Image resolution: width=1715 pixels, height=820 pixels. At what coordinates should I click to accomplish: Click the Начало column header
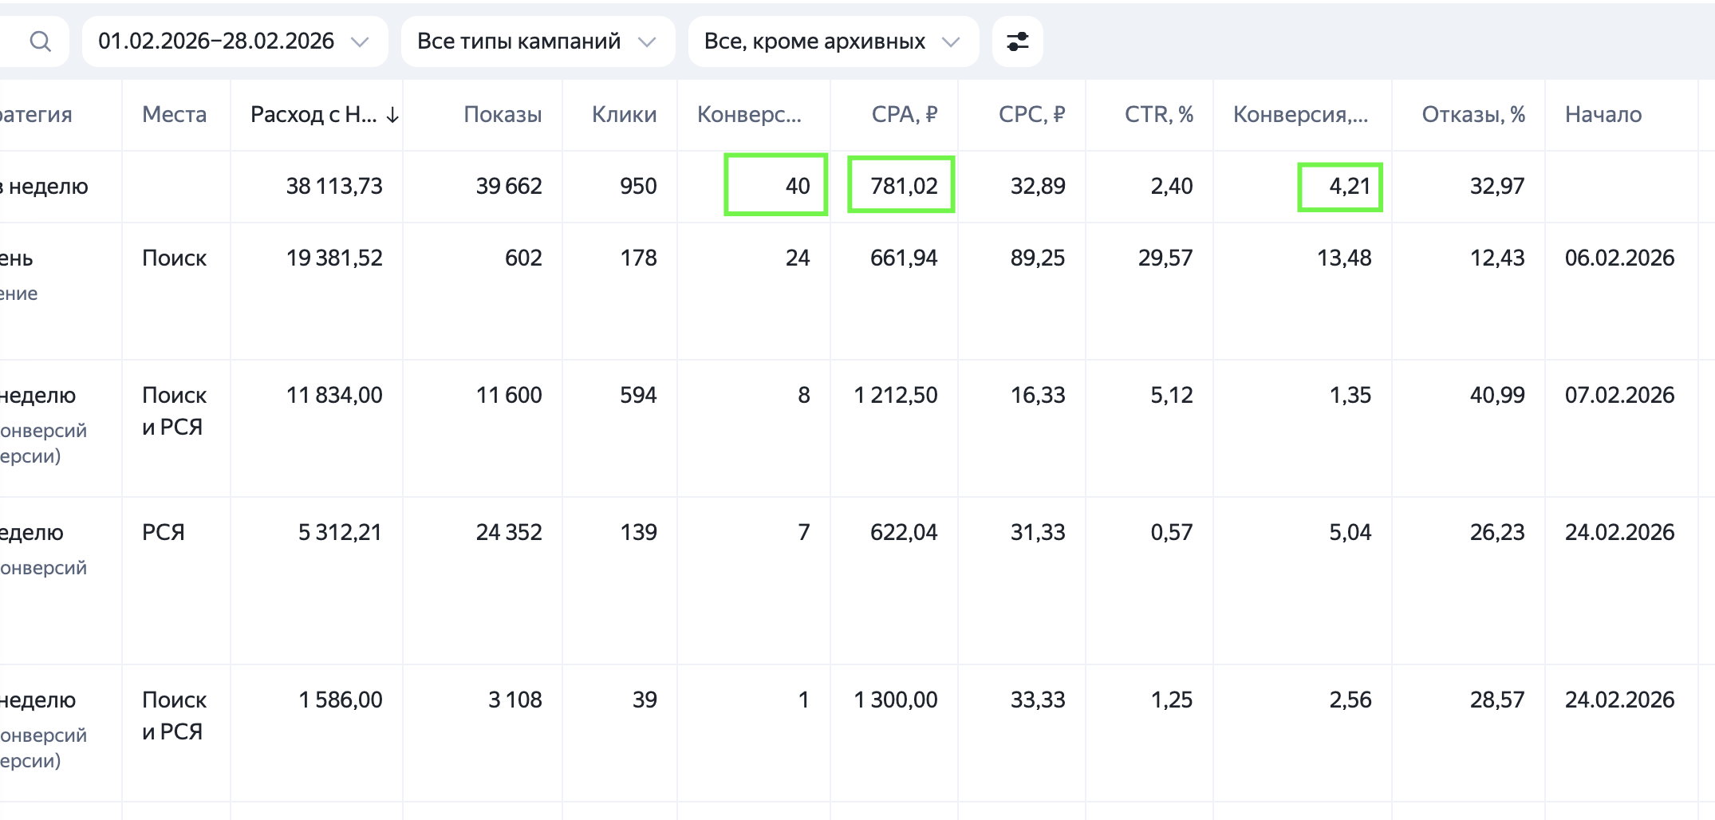click(x=1603, y=115)
